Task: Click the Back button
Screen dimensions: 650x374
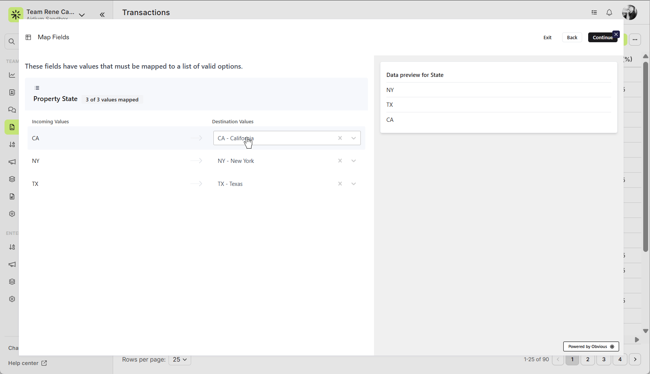Action: [x=572, y=37]
